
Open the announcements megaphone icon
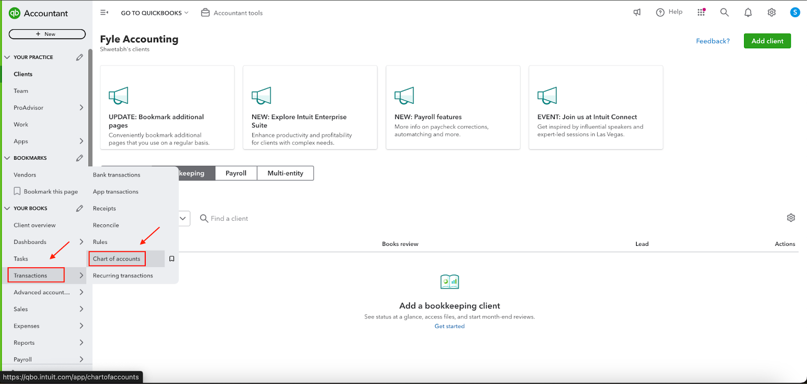637,13
